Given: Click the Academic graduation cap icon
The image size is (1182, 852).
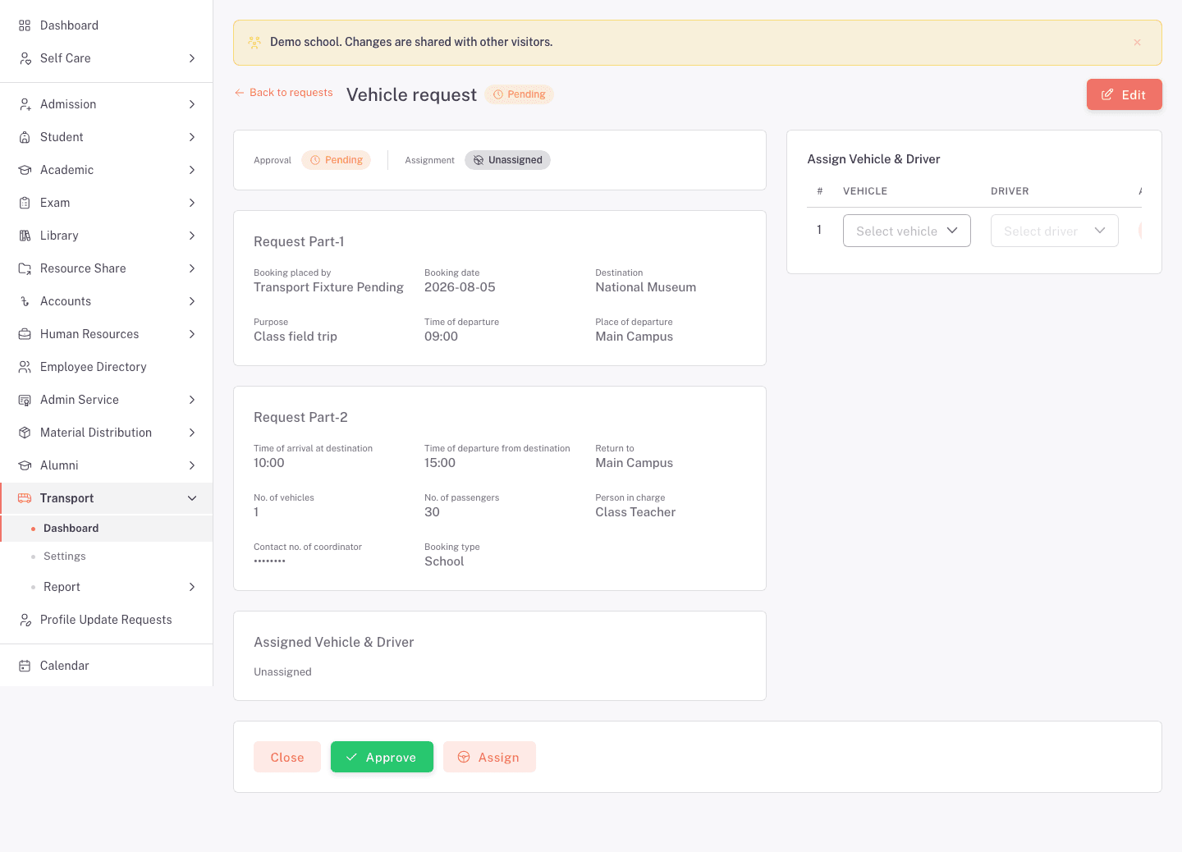Looking at the screenshot, I should tap(25, 170).
